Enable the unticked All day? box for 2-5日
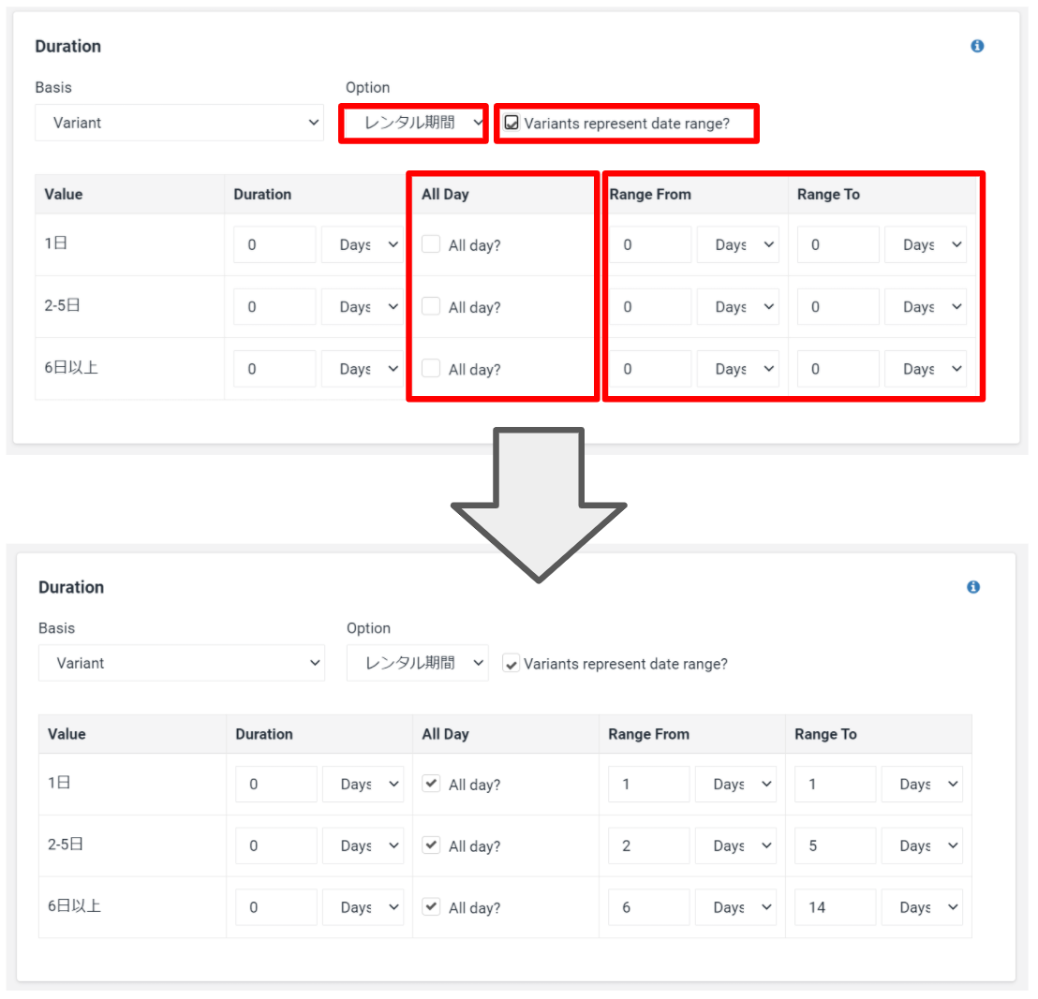This screenshot has width=1038, height=999. 431,306
